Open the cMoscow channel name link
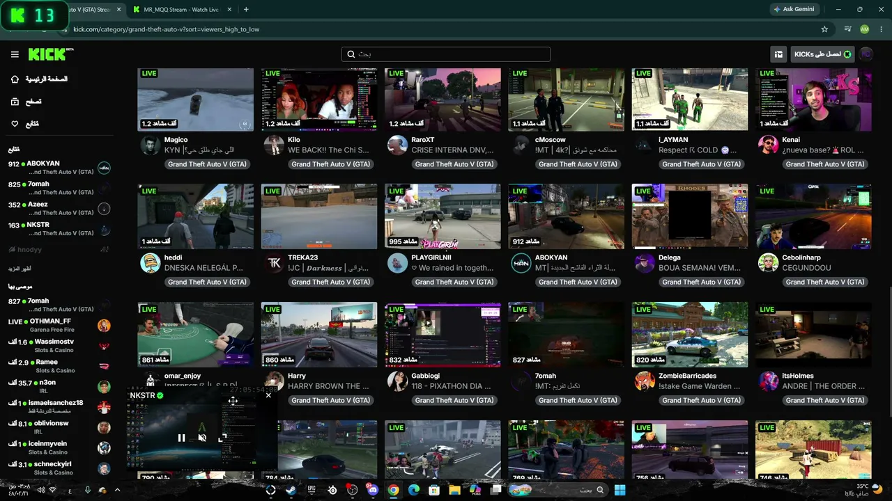 pyautogui.click(x=551, y=140)
